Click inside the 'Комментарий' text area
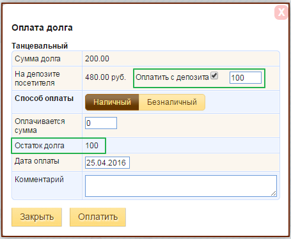 [181, 186]
